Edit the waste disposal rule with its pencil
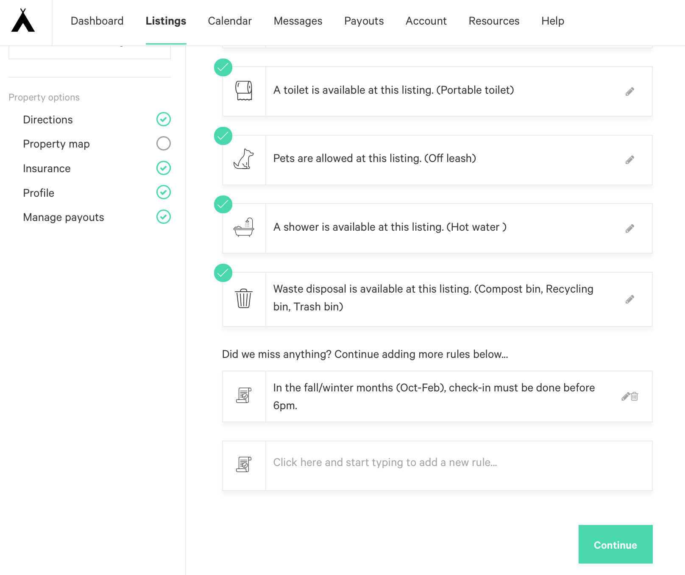This screenshot has height=575, width=685. tap(630, 299)
